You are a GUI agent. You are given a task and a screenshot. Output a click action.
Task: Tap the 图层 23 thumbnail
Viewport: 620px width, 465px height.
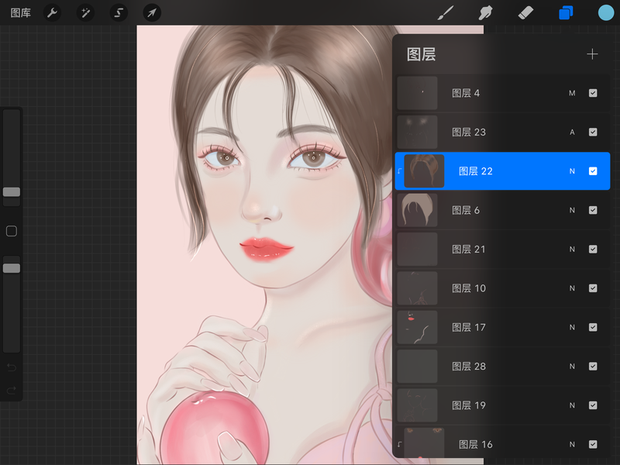tap(417, 132)
